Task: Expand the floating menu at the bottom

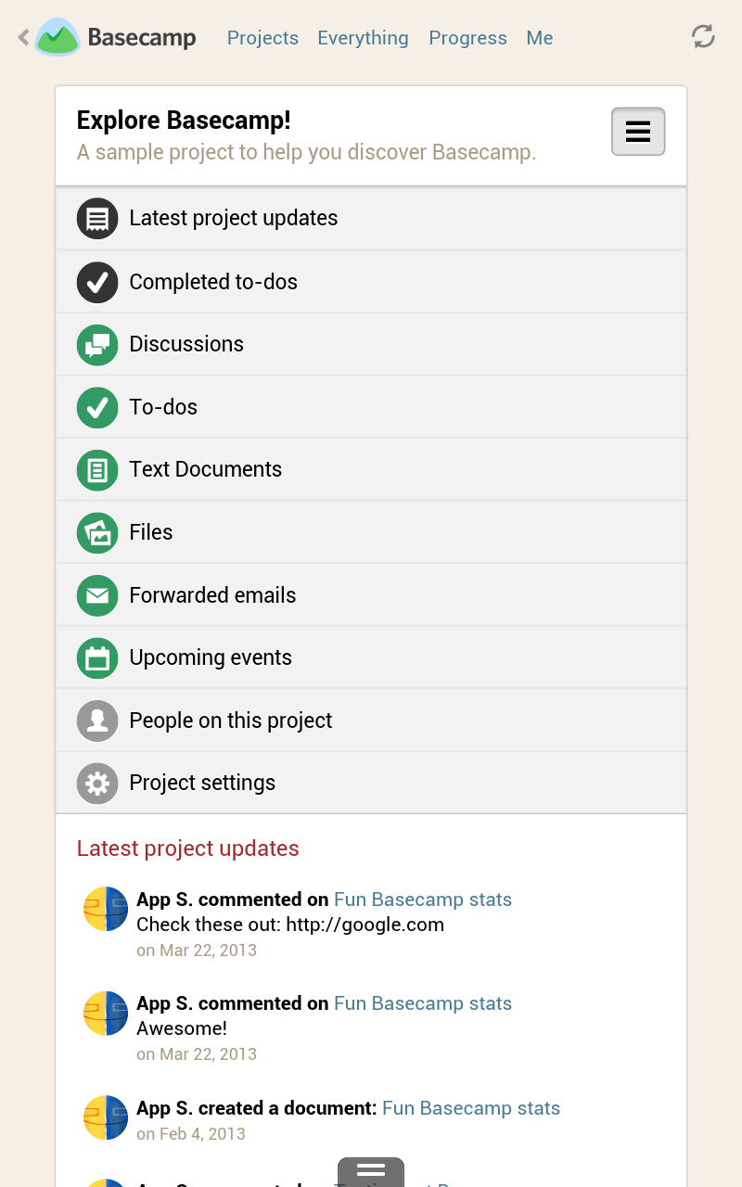Action: (x=370, y=1173)
